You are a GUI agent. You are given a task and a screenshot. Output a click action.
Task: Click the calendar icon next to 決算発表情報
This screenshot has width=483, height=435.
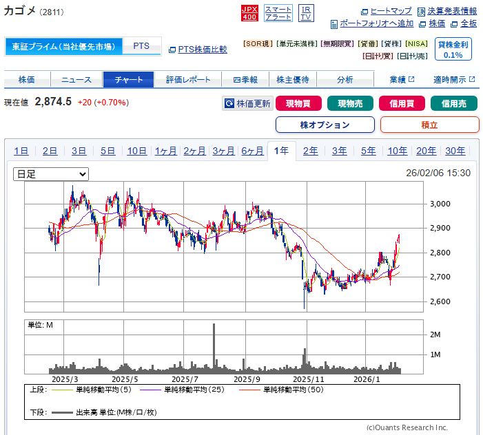421,12
